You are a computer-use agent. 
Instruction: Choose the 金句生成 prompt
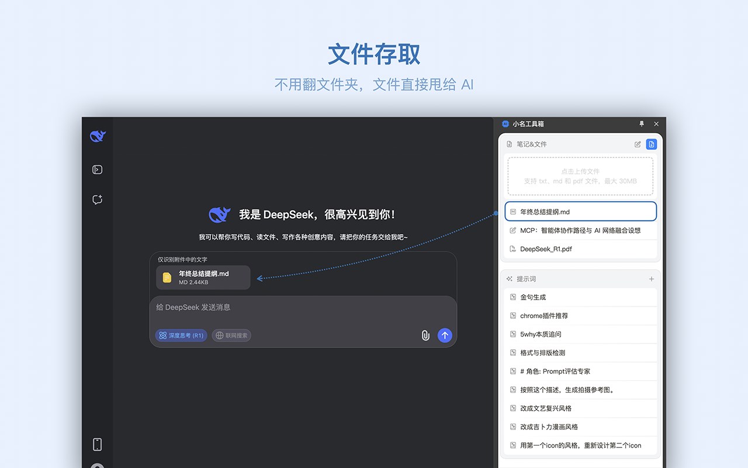[x=580, y=297]
